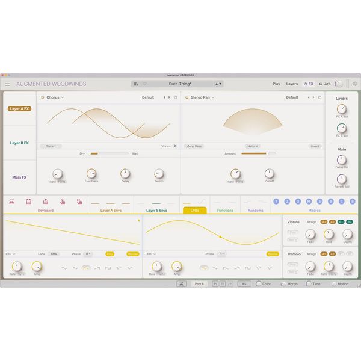Image resolution: width=361 pixels, height=361 pixels.
Task: Toggle the FX power switch in header
Action: 305,84
